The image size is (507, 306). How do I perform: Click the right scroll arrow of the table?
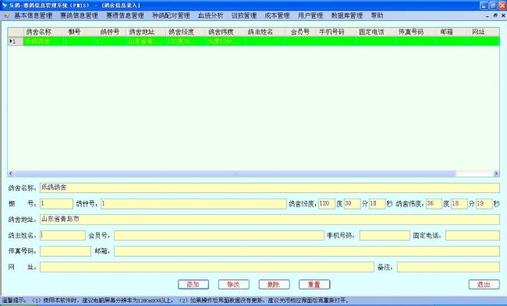tap(496, 174)
